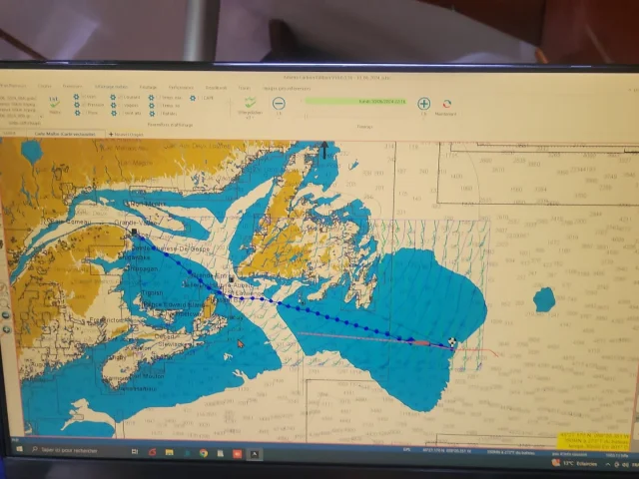Open settings gear for Temp. air layer
This screenshot has height=479, width=639.
coord(152,106)
